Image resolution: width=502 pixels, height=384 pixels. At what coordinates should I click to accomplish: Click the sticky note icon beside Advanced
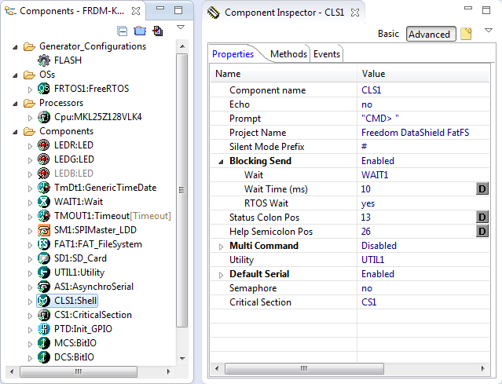tap(466, 34)
